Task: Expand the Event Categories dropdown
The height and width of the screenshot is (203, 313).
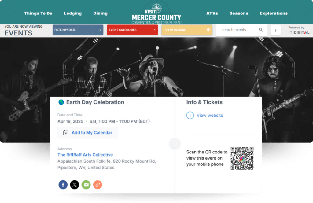Action: point(132,30)
